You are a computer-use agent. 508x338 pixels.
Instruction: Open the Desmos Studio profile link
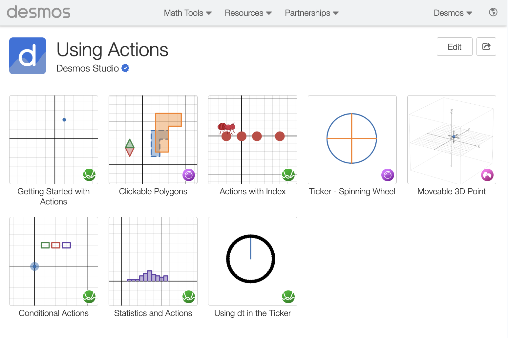point(88,68)
